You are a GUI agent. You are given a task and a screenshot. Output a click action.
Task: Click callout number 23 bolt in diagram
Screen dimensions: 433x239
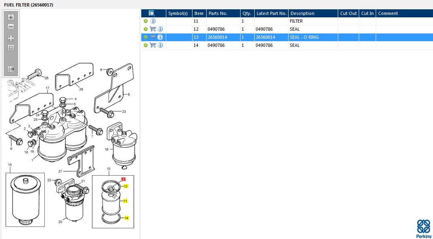[x=124, y=111]
